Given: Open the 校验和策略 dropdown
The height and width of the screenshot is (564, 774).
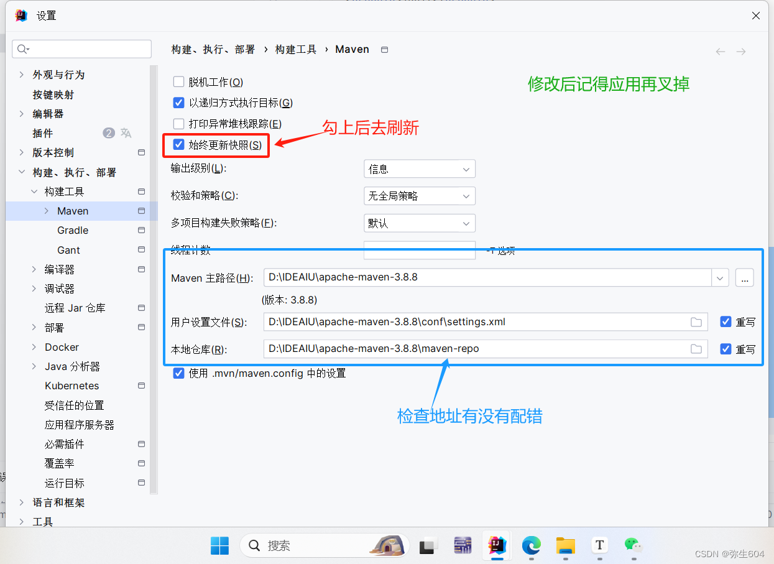Looking at the screenshot, I should [420, 196].
